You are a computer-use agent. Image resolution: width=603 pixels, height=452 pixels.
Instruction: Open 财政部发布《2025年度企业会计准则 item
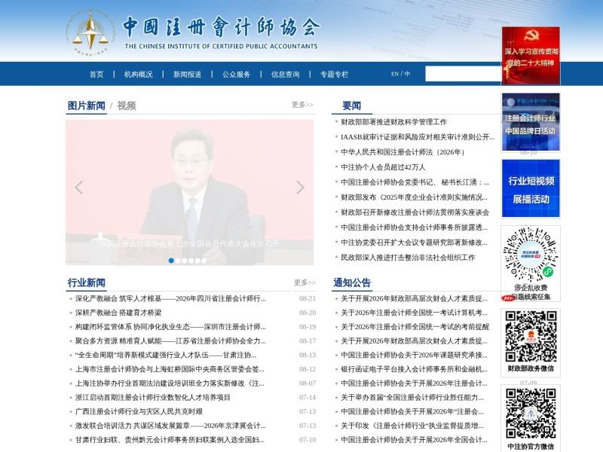pos(414,197)
